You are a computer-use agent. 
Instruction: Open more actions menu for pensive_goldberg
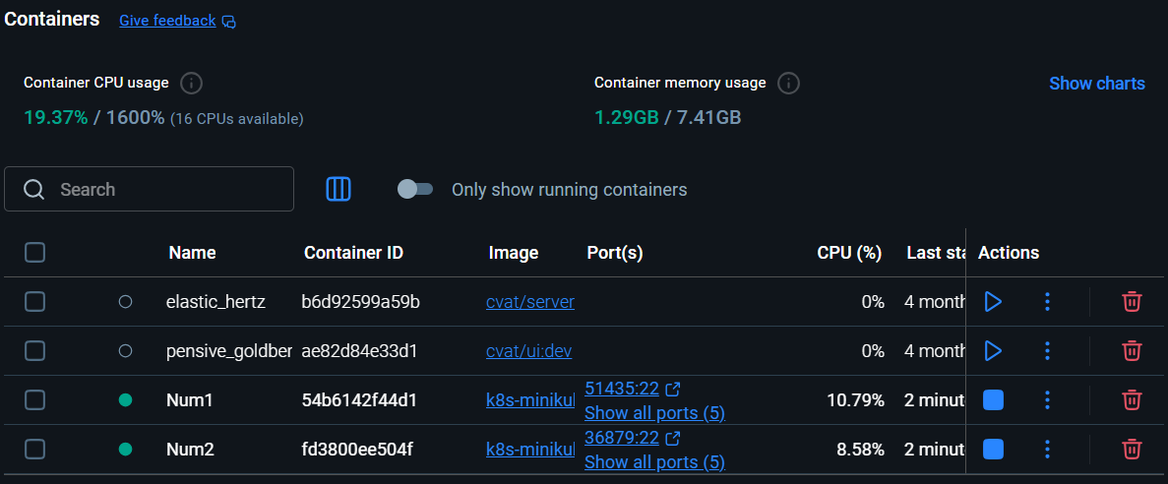coord(1047,350)
